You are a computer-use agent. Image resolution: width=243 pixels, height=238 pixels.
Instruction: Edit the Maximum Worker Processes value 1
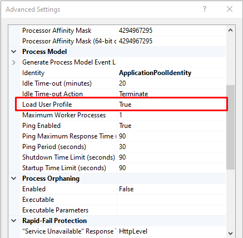[121, 115]
